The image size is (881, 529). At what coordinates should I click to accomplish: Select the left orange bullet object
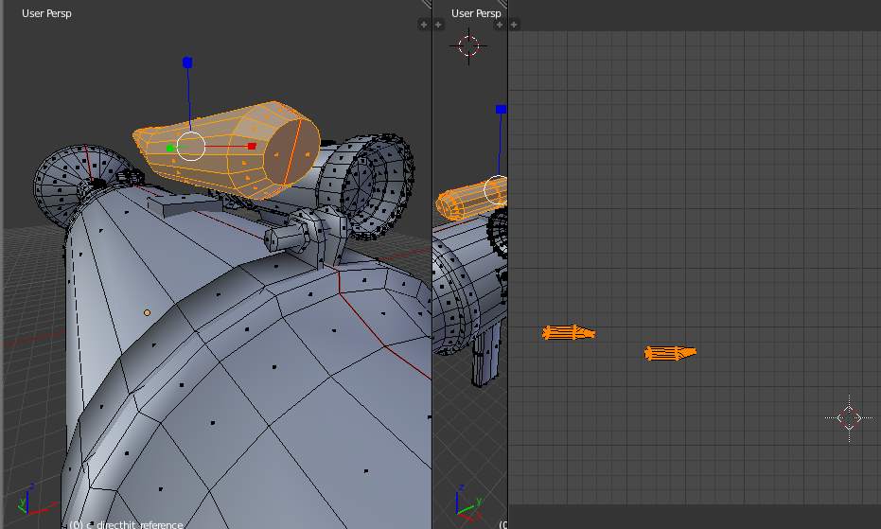(568, 332)
